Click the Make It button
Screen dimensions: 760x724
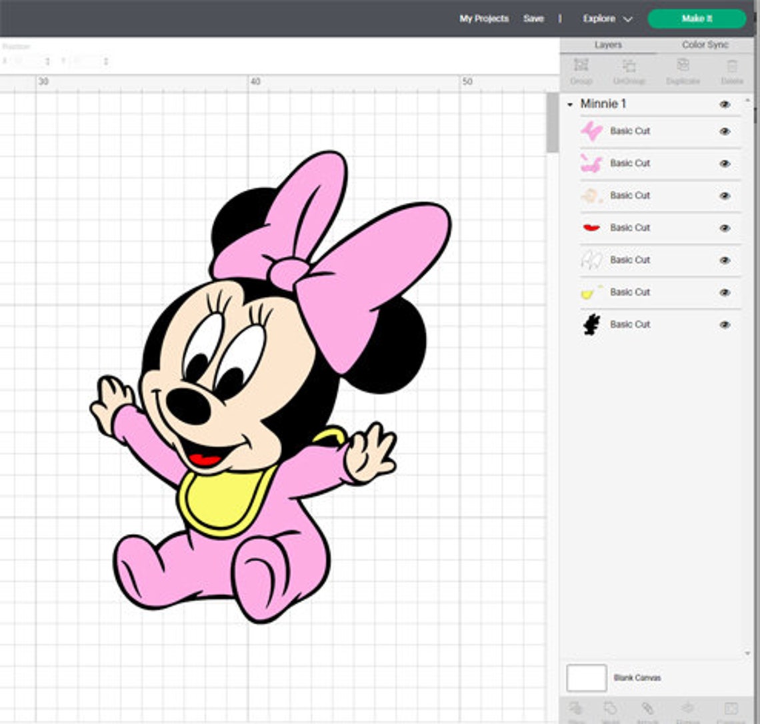coord(697,19)
